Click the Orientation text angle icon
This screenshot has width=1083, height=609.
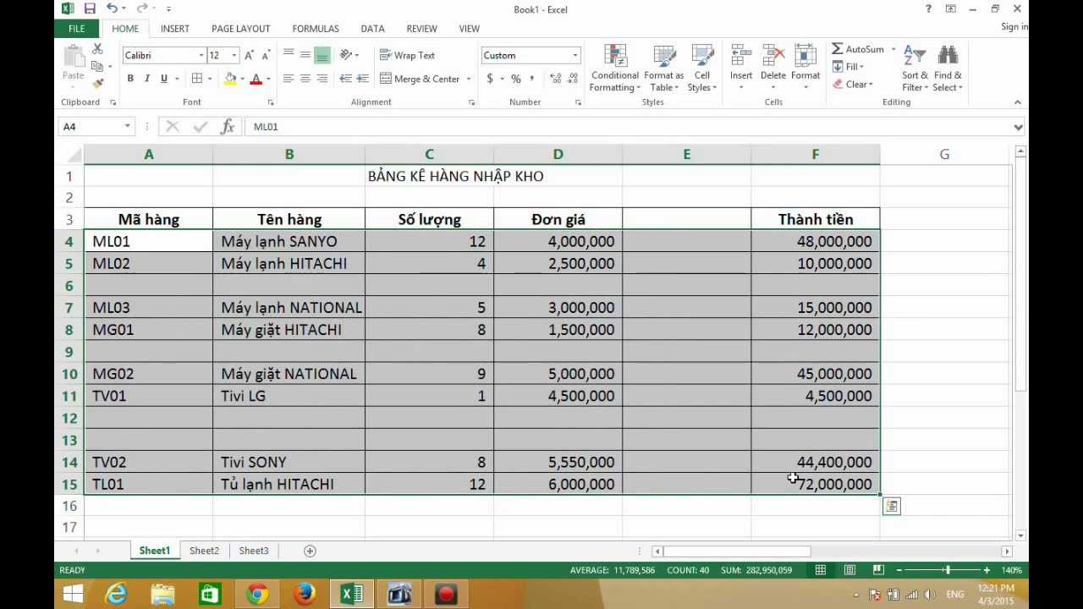point(345,55)
